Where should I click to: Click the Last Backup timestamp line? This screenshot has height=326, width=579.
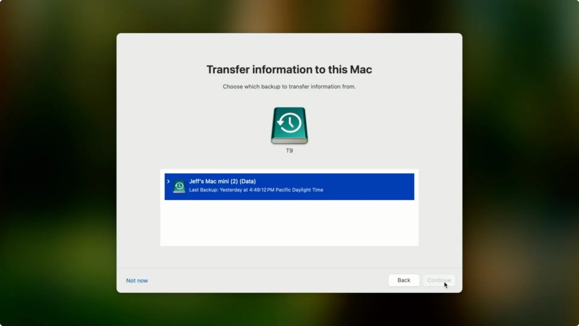pyautogui.click(x=256, y=190)
